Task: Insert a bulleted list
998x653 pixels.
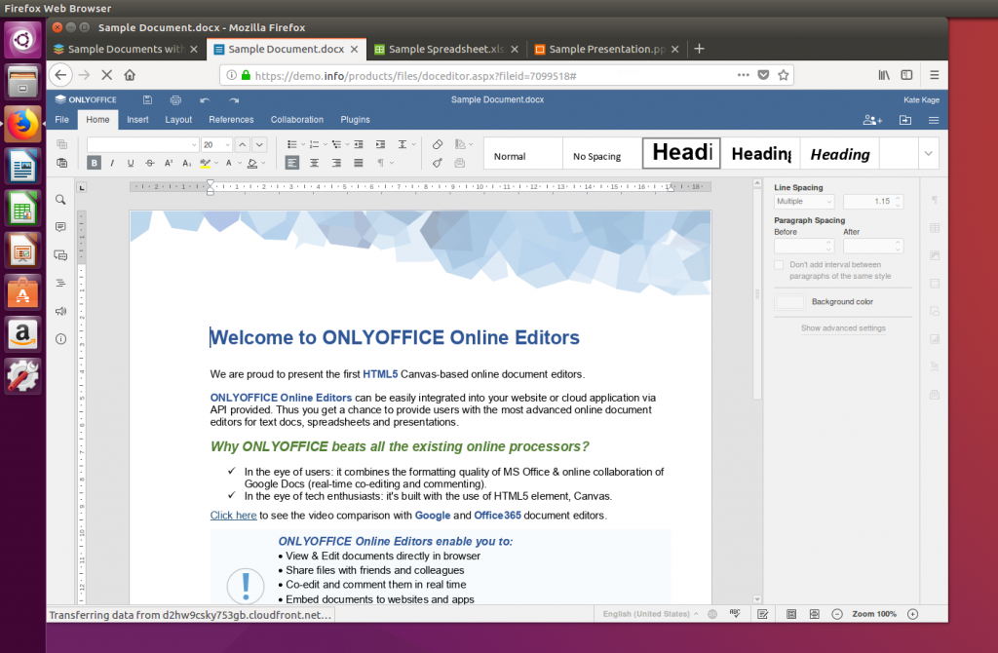Action: (291, 144)
